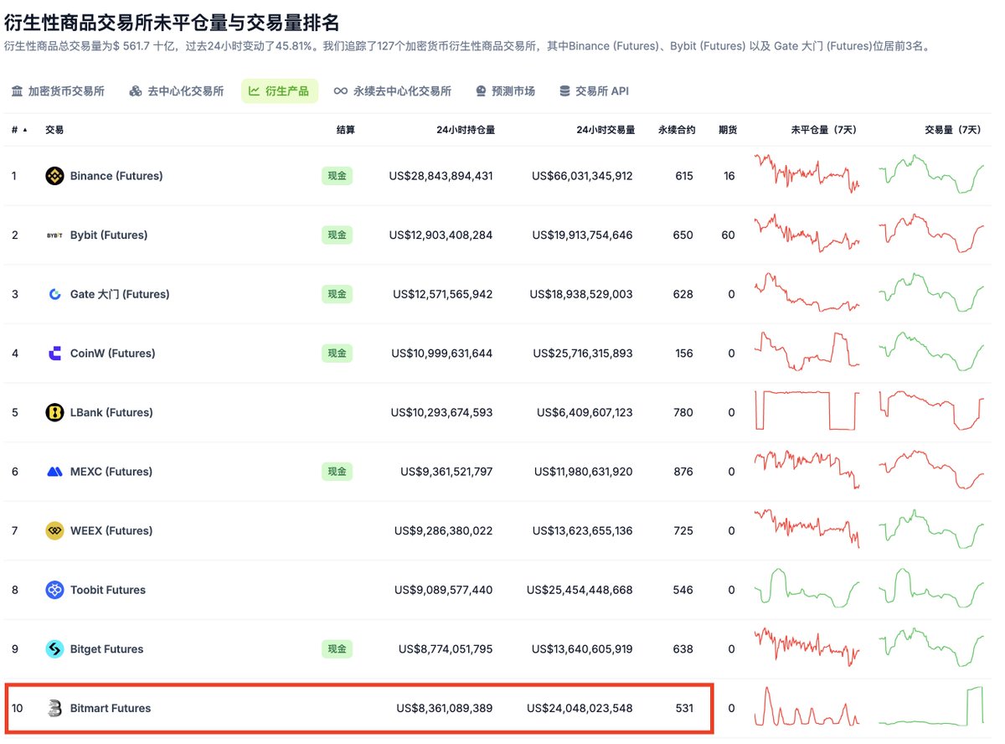Click the page heading 衍生性商品交易所未平仓量与交易量排名
The image size is (1005, 744).
[x=173, y=22]
